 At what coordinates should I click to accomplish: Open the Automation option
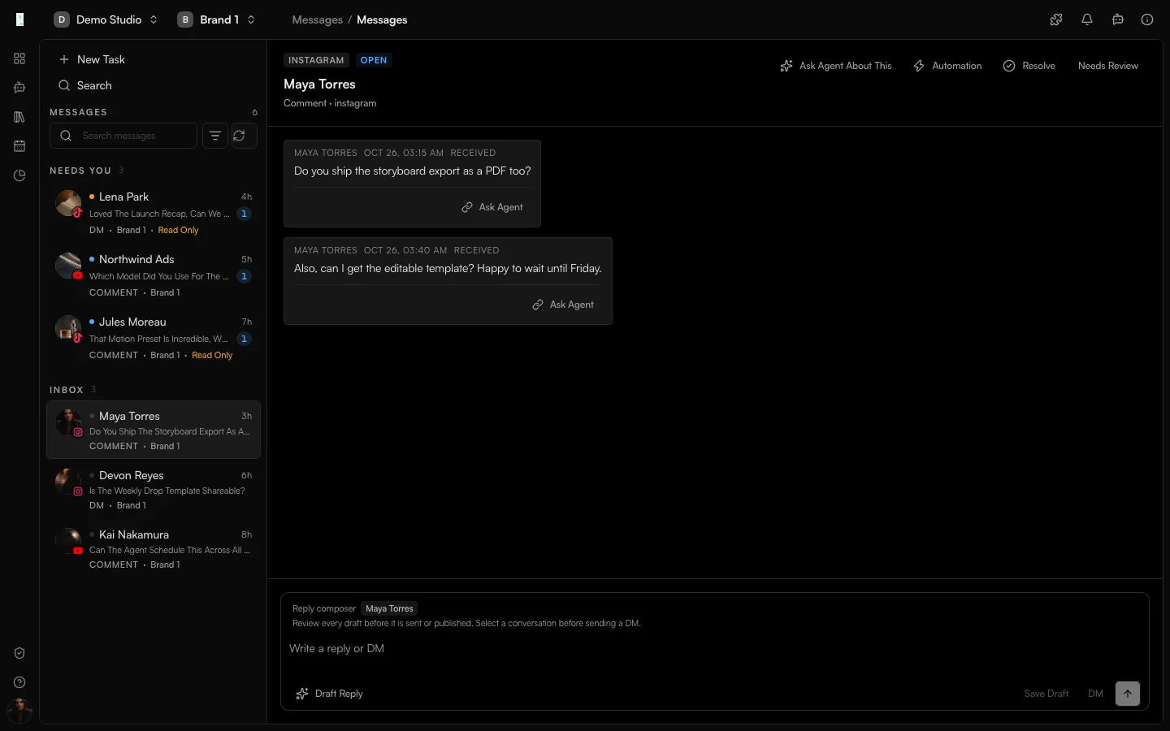947,66
